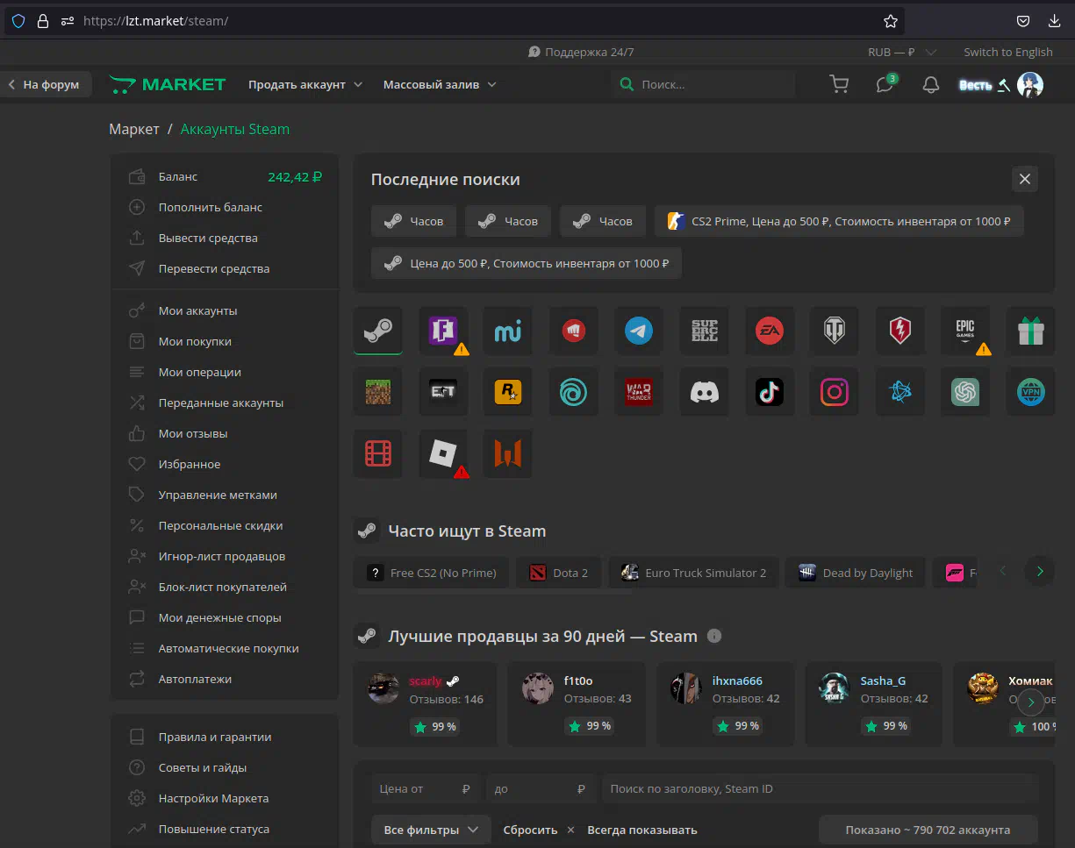Click the green gift box category icon
Image resolution: width=1075 pixels, height=848 pixels.
[1030, 331]
